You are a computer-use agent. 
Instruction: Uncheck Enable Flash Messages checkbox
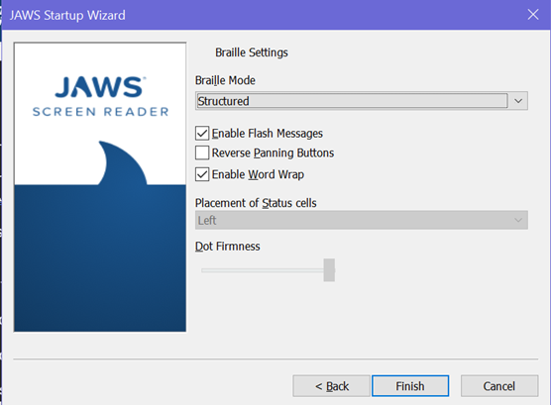202,134
